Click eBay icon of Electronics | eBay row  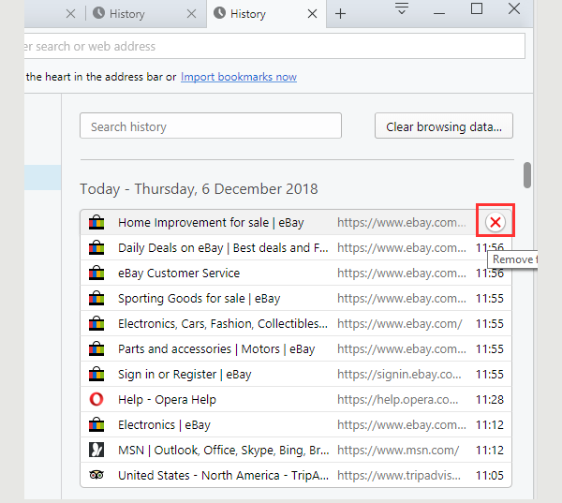(96, 424)
